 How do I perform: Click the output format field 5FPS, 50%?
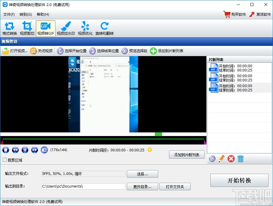coord(83,174)
